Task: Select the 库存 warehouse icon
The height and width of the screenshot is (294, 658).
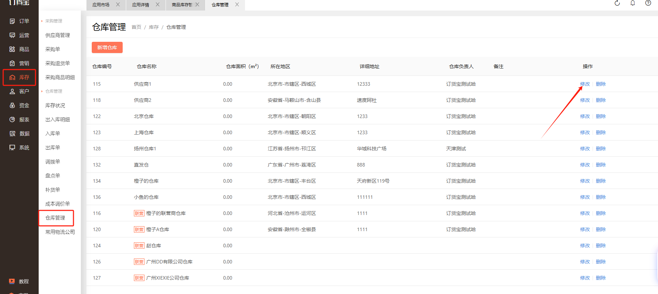Action: click(12, 77)
